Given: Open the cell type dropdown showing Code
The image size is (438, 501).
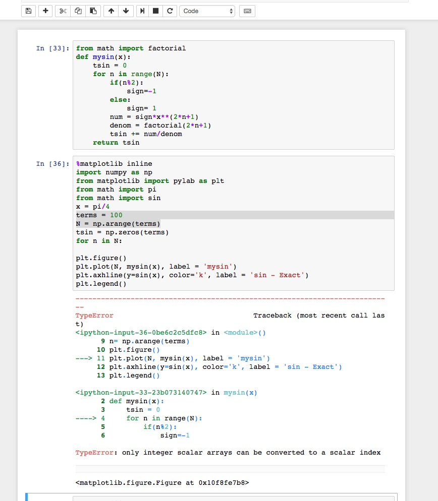Looking at the screenshot, I should [207, 11].
